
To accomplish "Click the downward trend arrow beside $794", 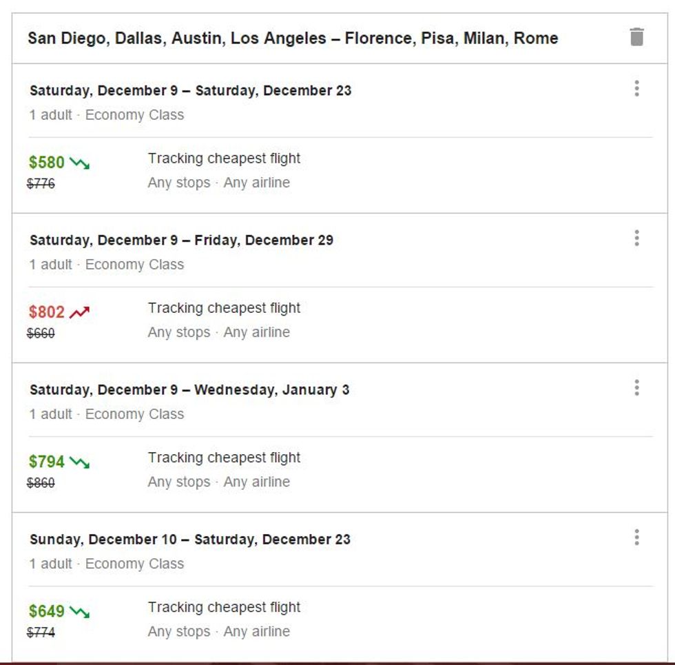I will click(79, 462).
